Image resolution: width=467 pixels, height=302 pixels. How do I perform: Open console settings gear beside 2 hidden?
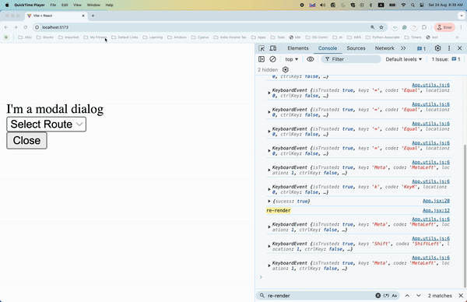[286, 70]
